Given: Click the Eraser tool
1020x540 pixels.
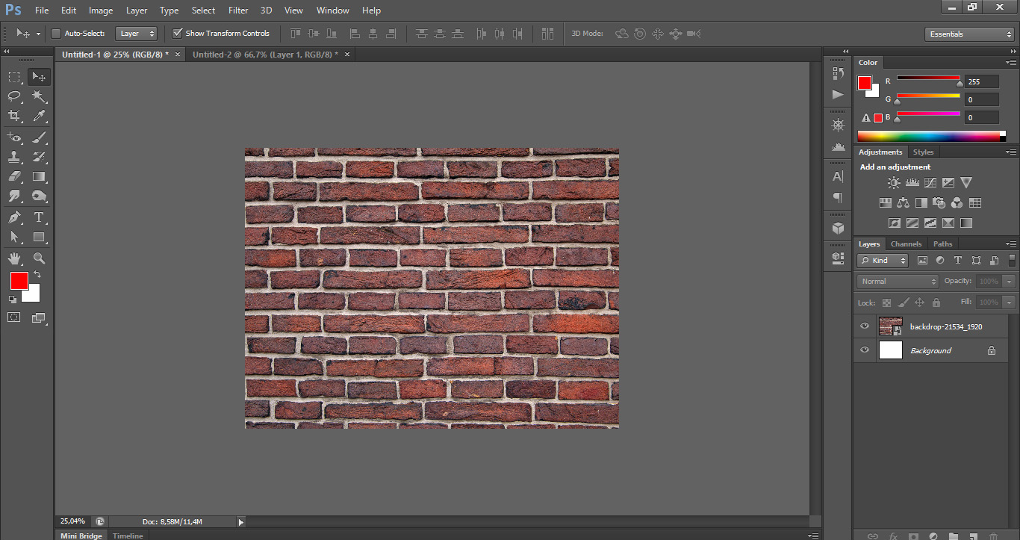Looking at the screenshot, I should pos(14,177).
